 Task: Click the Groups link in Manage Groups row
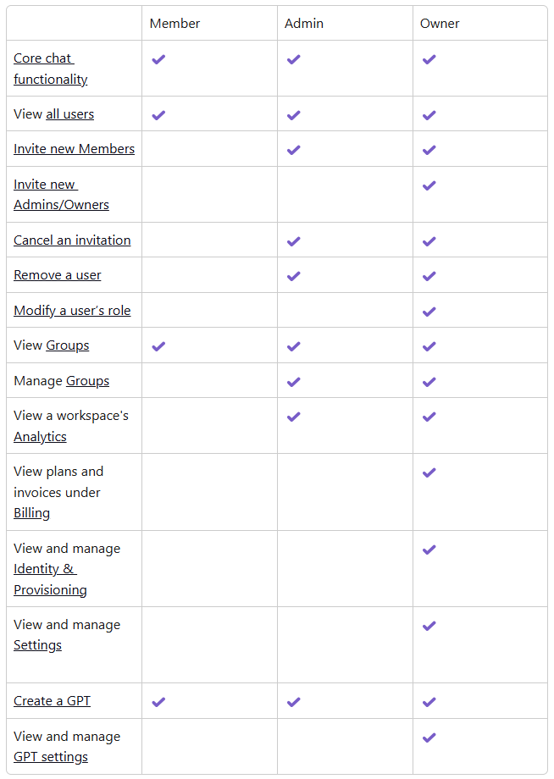pyautogui.click(x=88, y=381)
